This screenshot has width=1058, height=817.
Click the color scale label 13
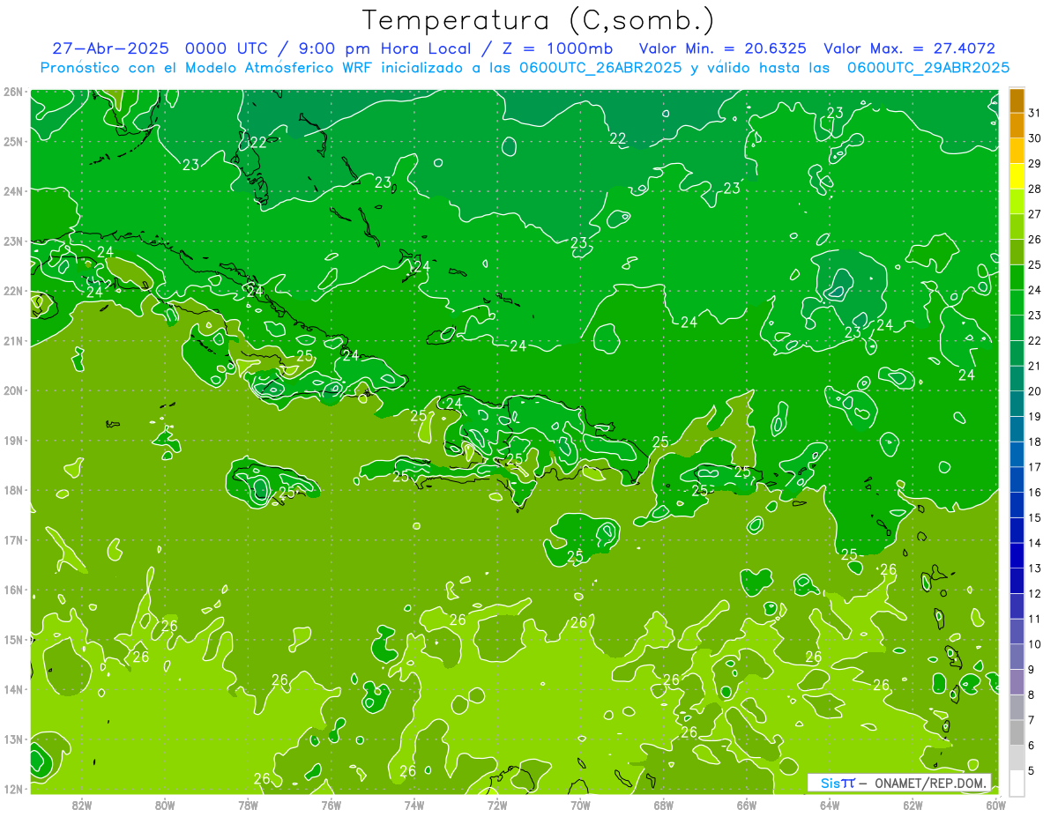click(x=1034, y=568)
